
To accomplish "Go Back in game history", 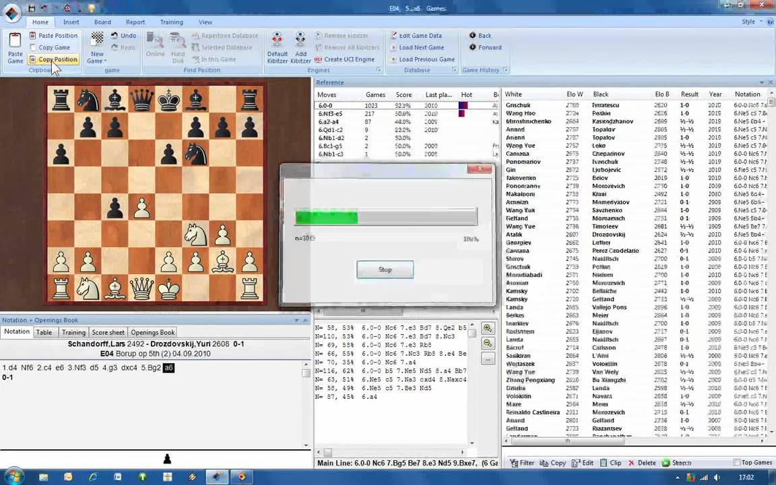I will pyautogui.click(x=480, y=36).
